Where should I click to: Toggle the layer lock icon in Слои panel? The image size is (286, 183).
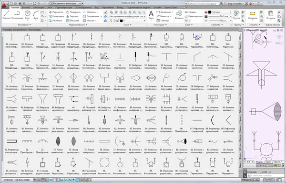click(118, 21)
